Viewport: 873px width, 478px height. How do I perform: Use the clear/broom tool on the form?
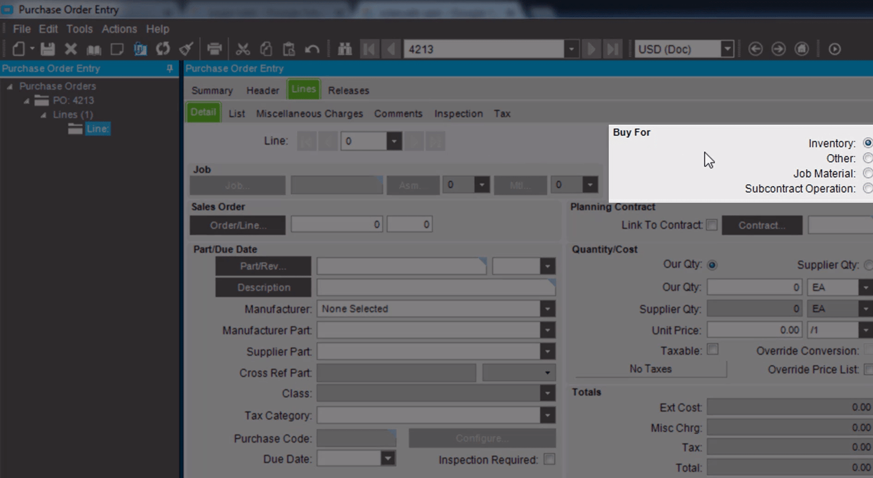pyautogui.click(x=187, y=49)
